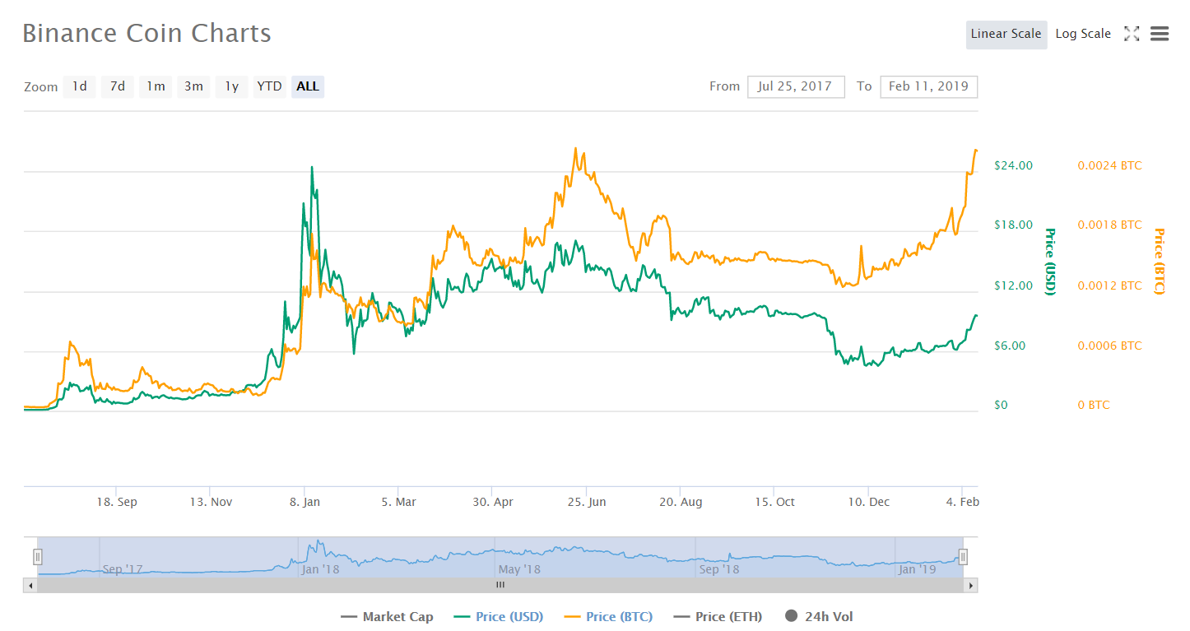Edit the From date field
The height and width of the screenshot is (631, 1190).
pos(796,86)
